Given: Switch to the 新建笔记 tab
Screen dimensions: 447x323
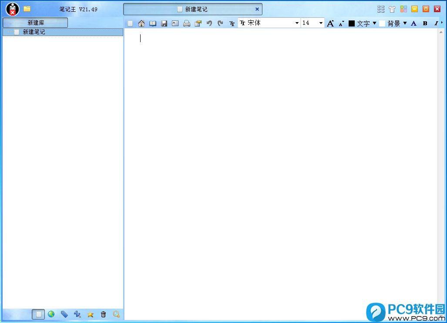Looking at the screenshot, I should point(193,9).
